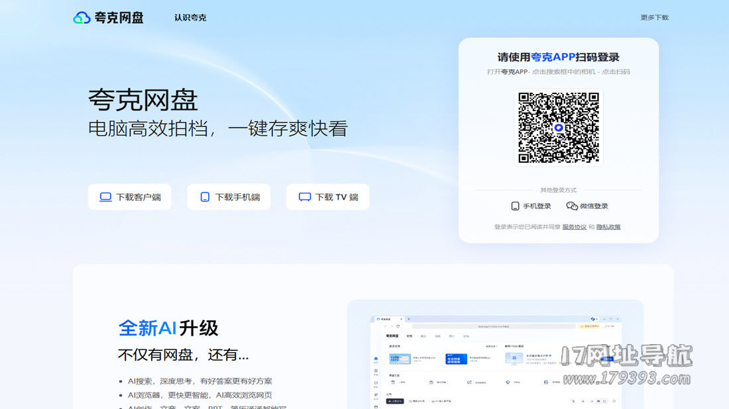Open the 认识夸克 navigation item

[190, 18]
